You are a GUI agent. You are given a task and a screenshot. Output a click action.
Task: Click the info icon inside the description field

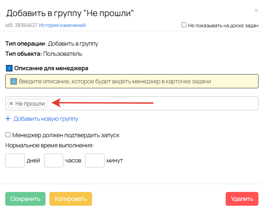[13, 81]
